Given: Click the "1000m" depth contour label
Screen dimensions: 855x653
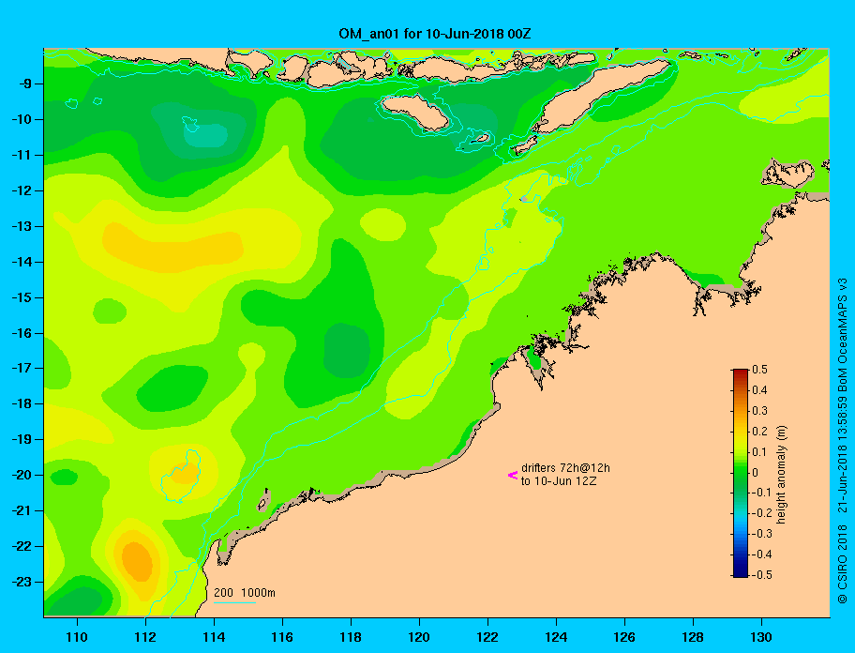Looking at the screenshot, I should pyautogui.click(x=258, y=592).
